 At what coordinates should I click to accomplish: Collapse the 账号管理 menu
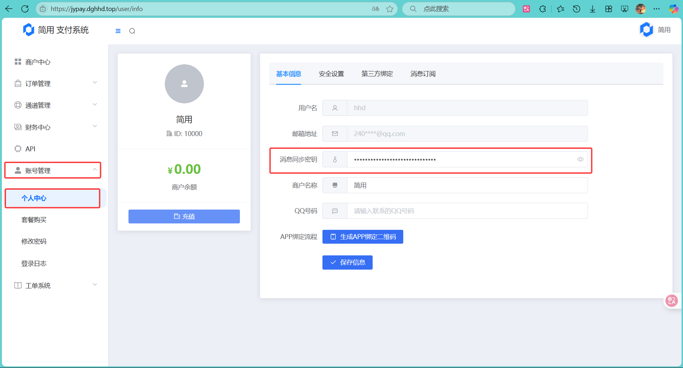[x=53, y=171]
